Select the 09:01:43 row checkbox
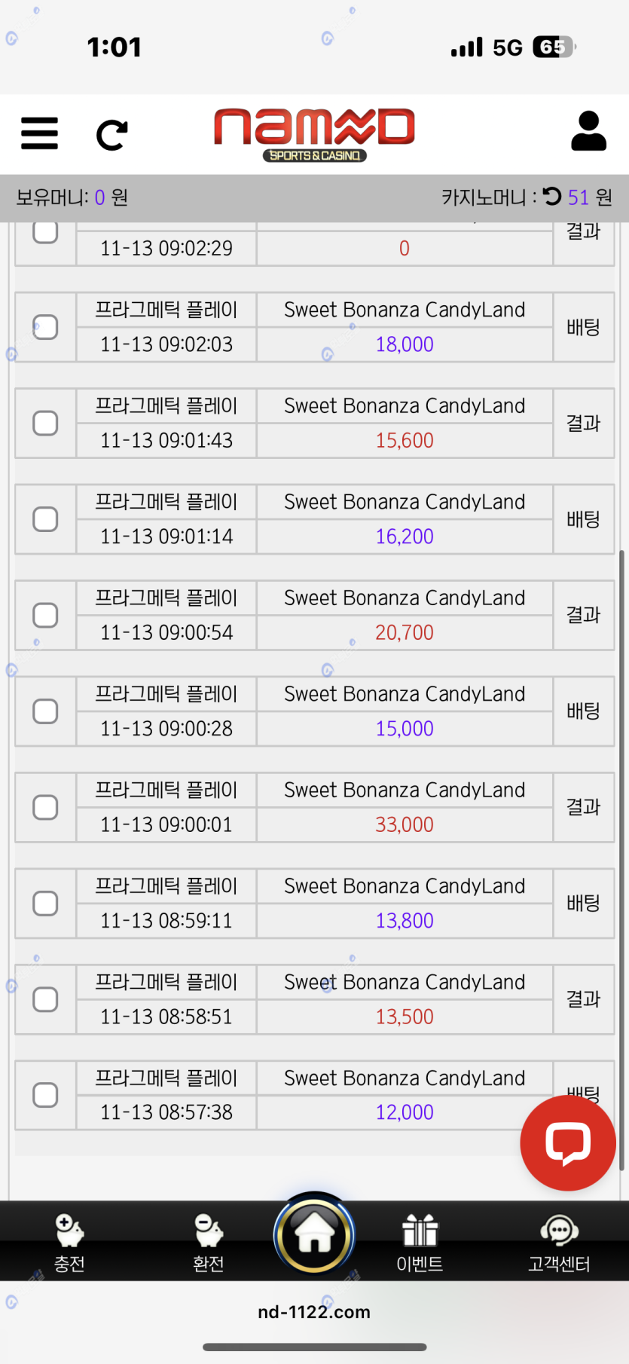The image size is (629, 1364). [46, 423]
